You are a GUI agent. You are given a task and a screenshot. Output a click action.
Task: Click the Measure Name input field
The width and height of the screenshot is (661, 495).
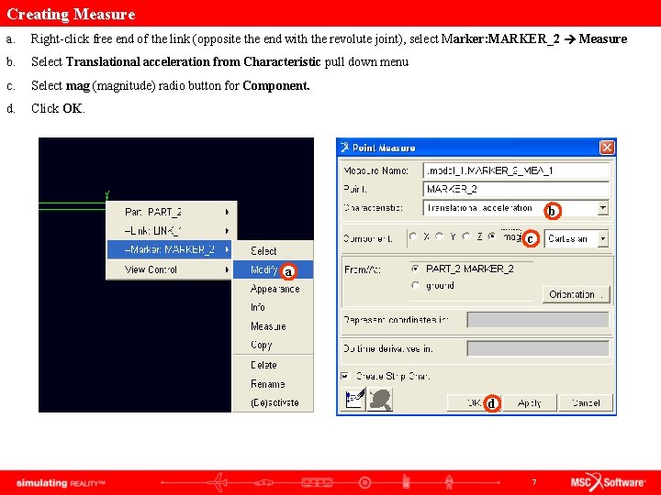pyautogui.click(x=516, y=170)
